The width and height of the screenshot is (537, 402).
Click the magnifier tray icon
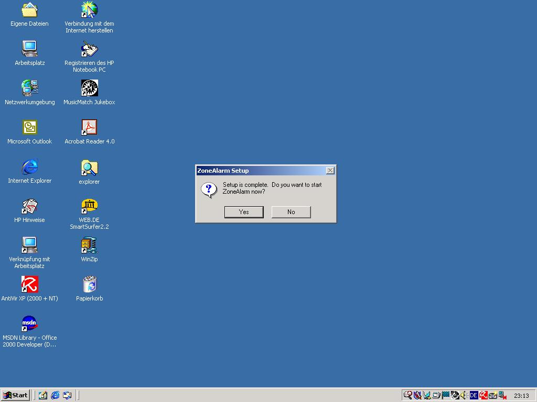(407, 395)
